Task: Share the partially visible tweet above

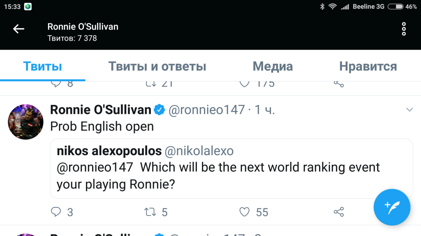Action: coord(339,84)
